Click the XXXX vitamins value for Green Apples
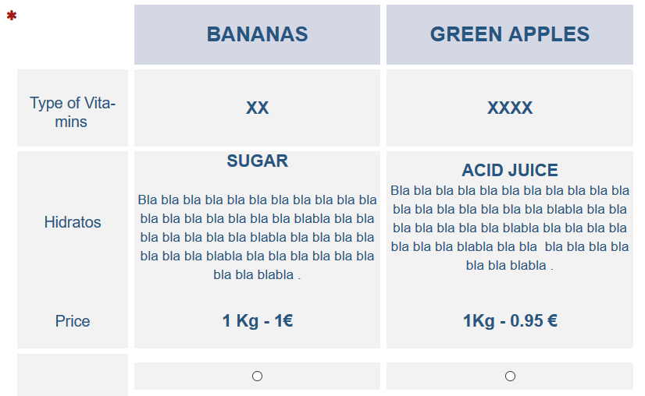The height and width of the screenshot is (396, 645). (x=509, y=108)
